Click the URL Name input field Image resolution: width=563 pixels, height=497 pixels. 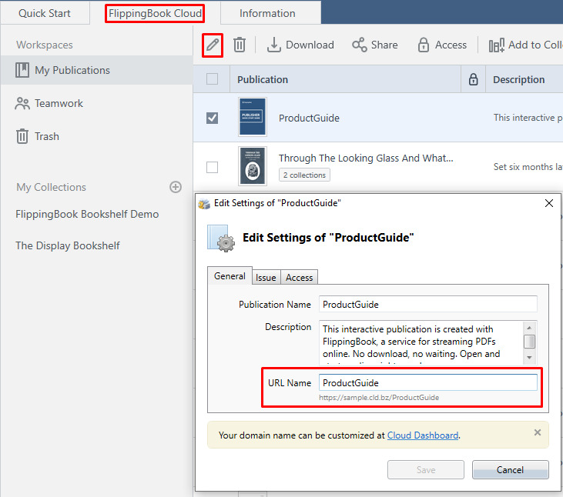coord(428,382)
